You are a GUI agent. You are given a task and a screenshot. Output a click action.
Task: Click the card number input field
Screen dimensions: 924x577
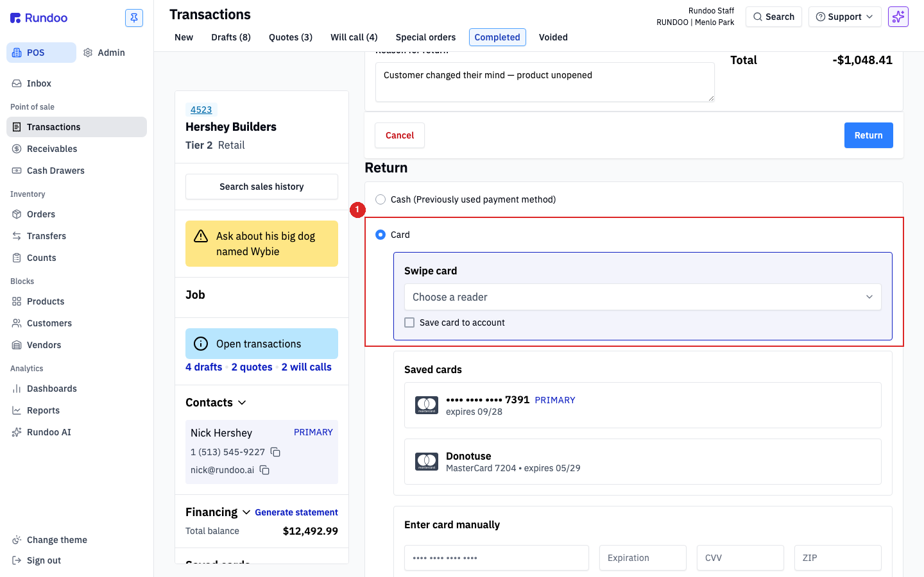497,558
